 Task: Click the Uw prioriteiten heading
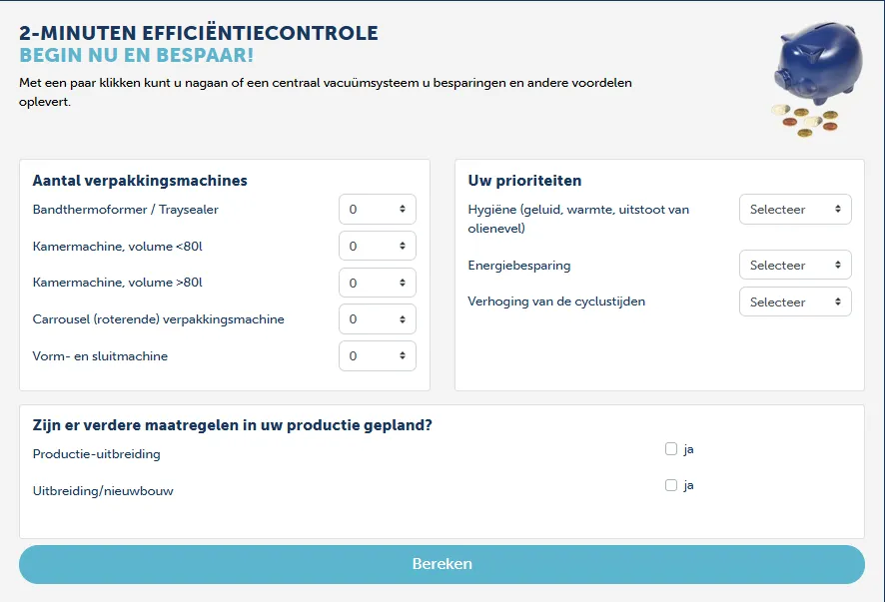click(524, 181)
